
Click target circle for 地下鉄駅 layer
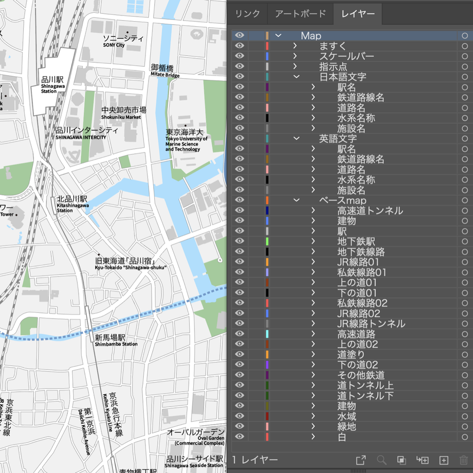(x=465, y=241)
